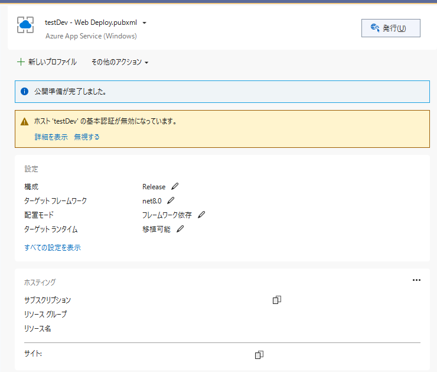437x372 pixels.
Task: Edit the 移植可能 target runtime pencil icon
Action: tap(180, 229)
